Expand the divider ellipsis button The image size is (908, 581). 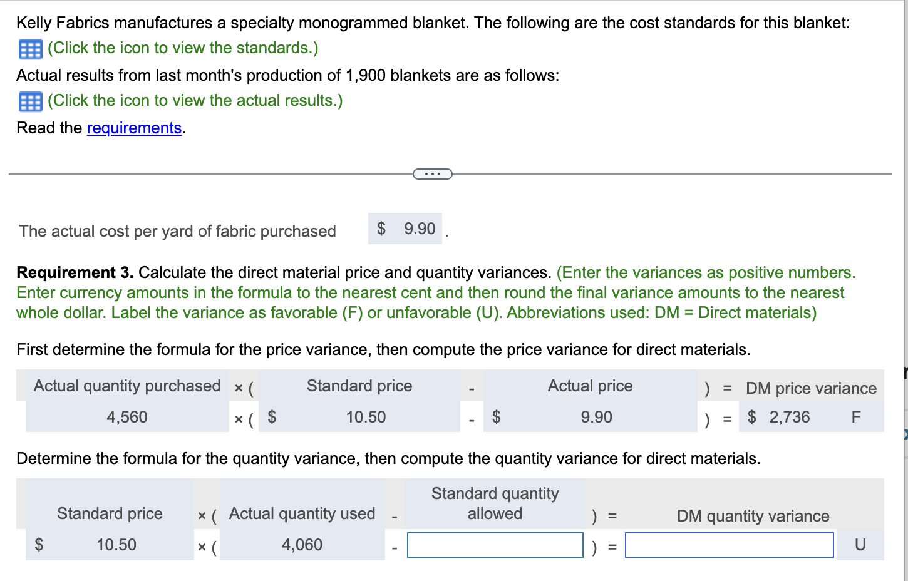[x=433, y=174]
